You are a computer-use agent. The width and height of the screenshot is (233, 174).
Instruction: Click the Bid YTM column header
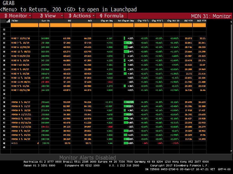pyautogui.click(x=188, y=21)
